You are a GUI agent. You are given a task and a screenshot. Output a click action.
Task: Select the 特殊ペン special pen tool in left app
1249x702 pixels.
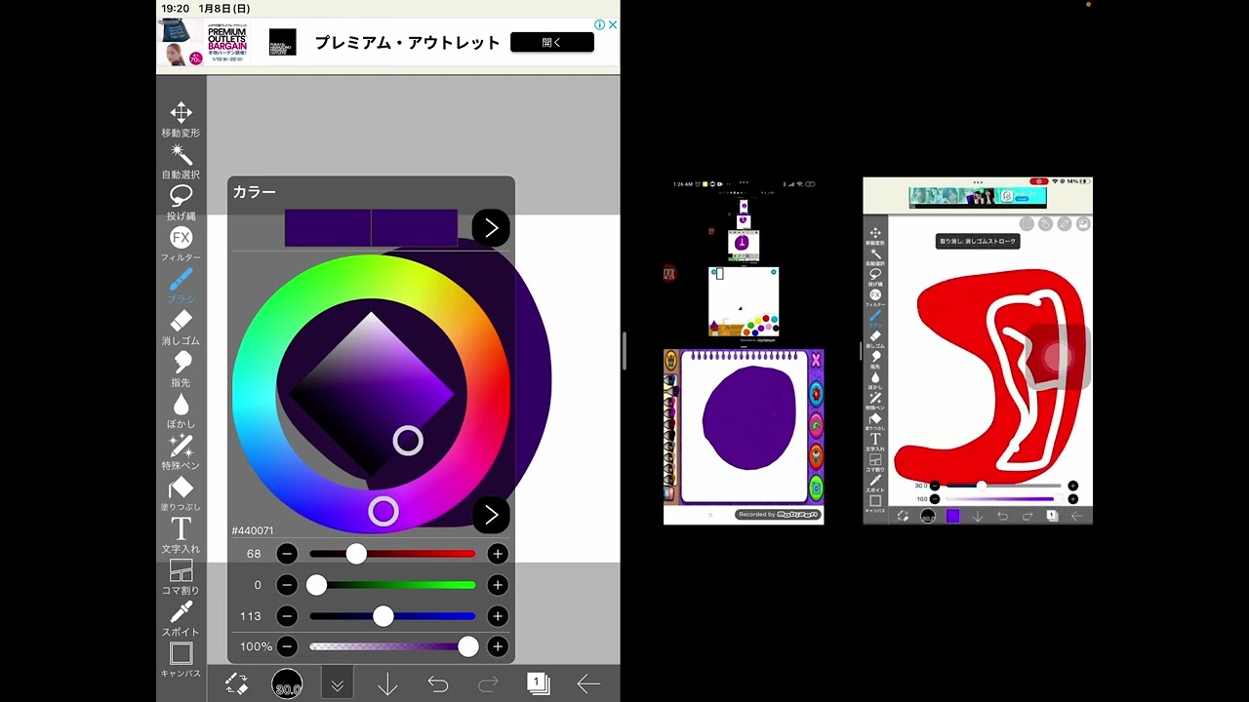[x=181, y=452]
